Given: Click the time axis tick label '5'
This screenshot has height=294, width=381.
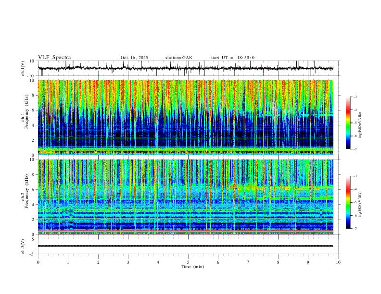Looking at the screenshot, I should click(x=188, y=262).
